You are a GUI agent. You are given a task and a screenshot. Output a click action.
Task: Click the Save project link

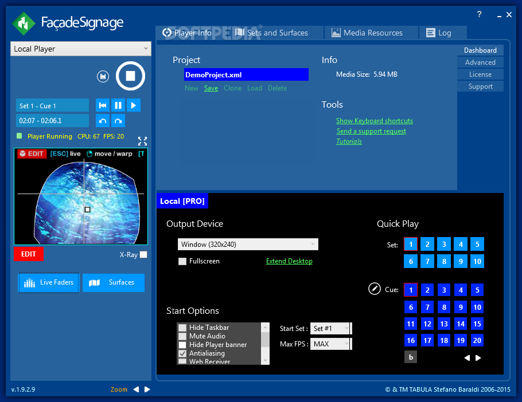[x=211, y=88]
